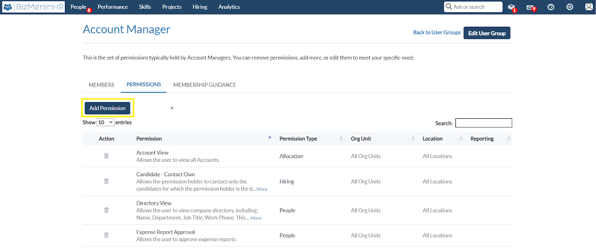The image size is (596, 249).
Task: Sort by Permission column arrow
Action: (x=270, y=137)
